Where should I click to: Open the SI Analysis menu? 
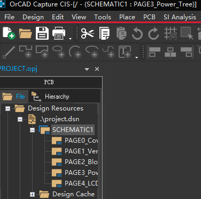(x=180, y=17)
